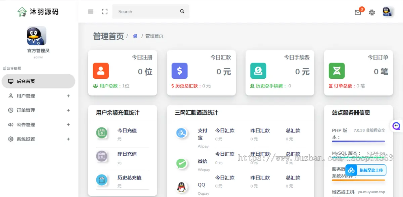Click the Alipay channel icon

[182, 133]
